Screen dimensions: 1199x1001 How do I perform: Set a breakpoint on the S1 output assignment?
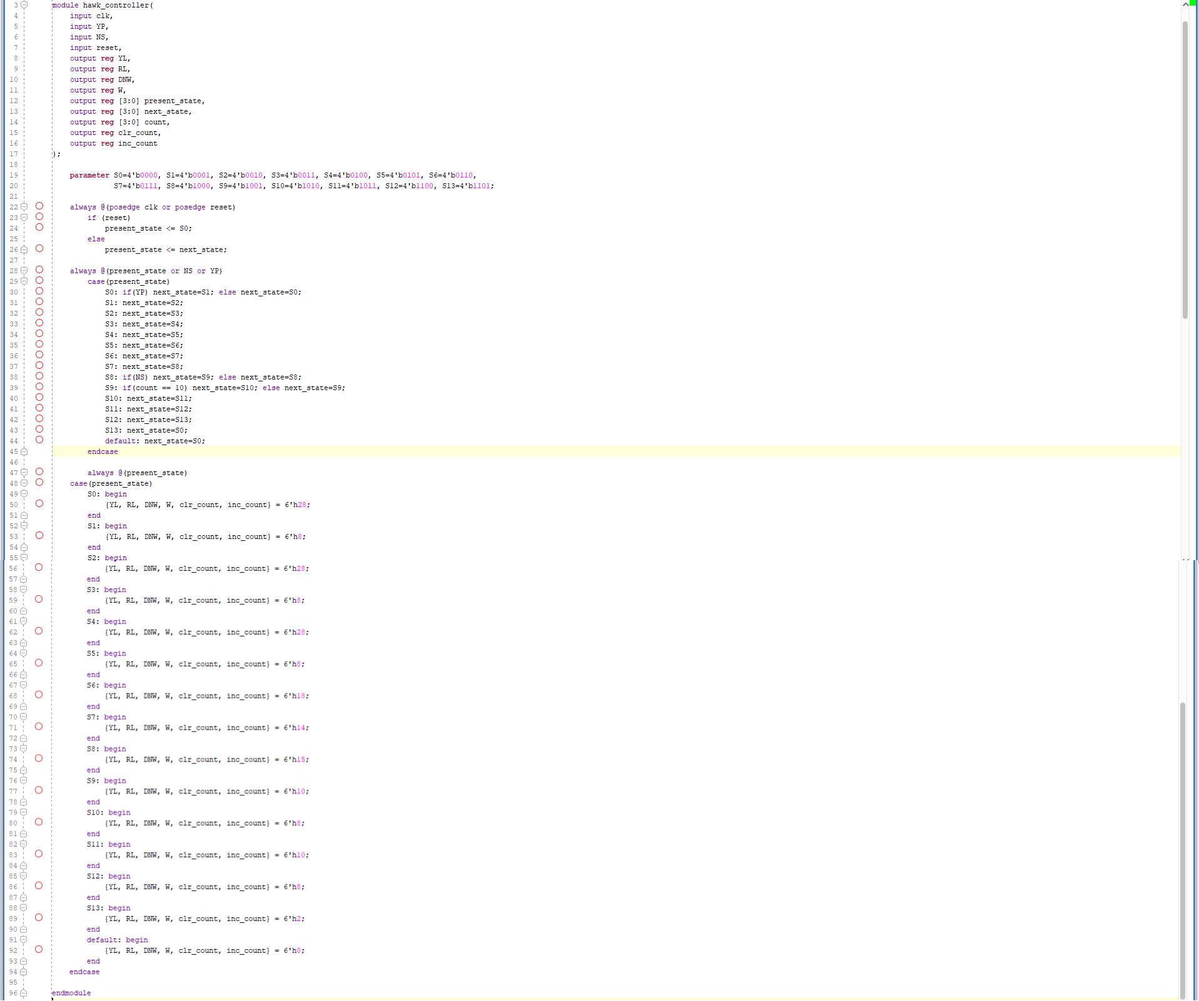point(39,535)
